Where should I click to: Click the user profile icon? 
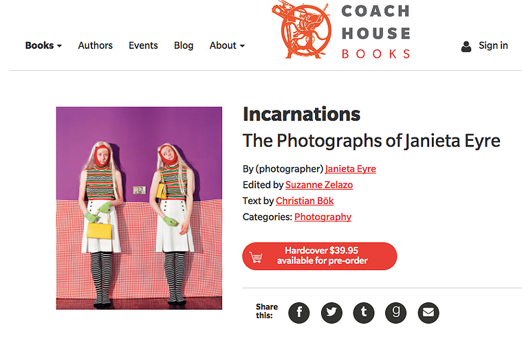466,47
